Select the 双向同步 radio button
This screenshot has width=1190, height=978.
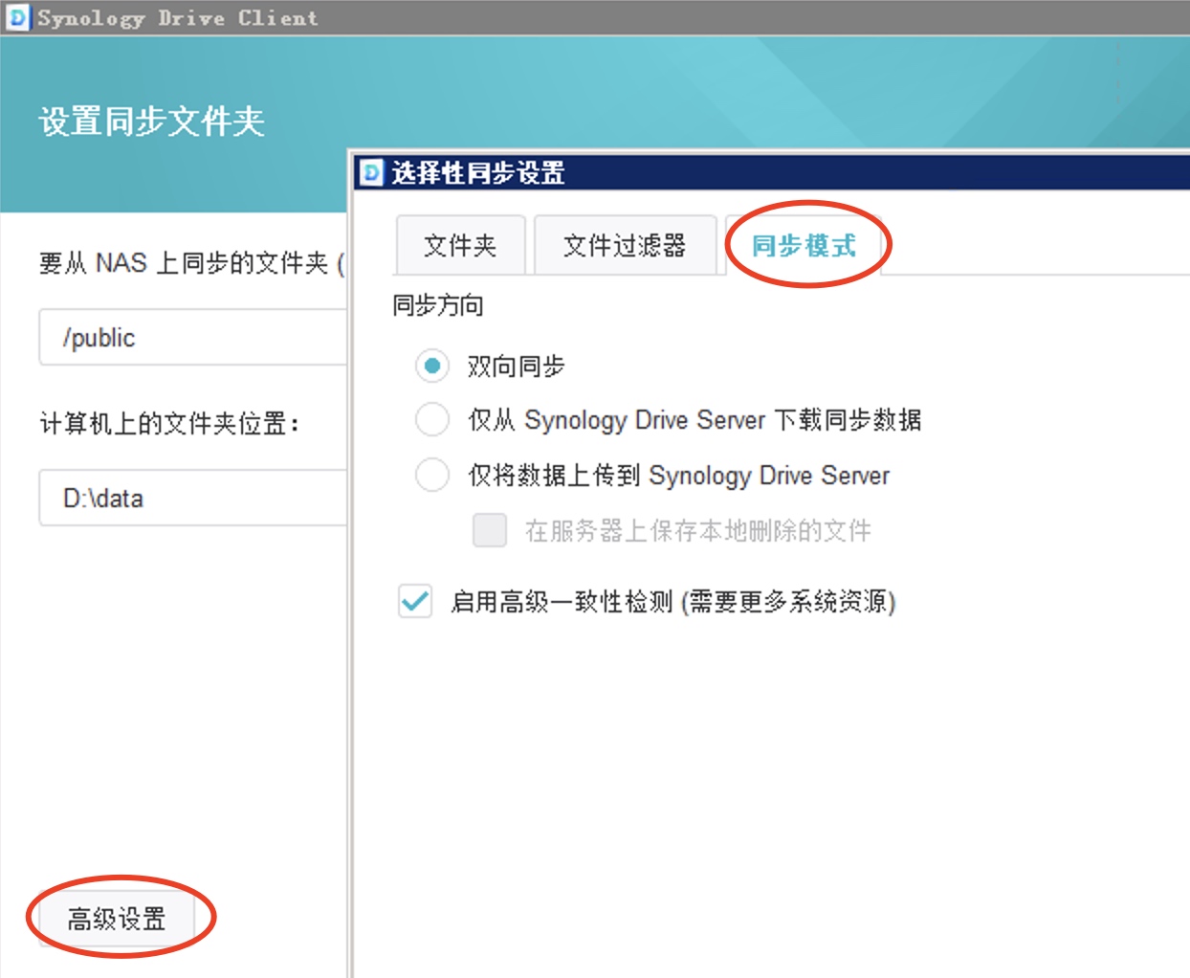432,366
